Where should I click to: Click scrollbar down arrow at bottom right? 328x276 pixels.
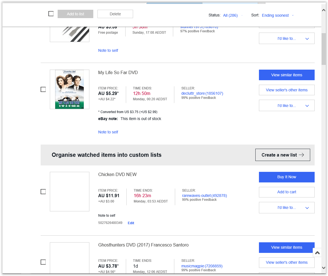click(x=324, y=268)
